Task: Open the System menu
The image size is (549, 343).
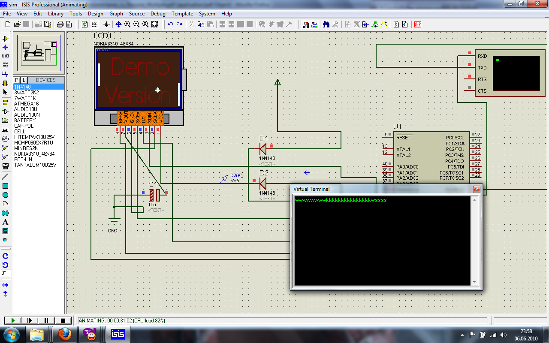Action: (x=207, y=14)
